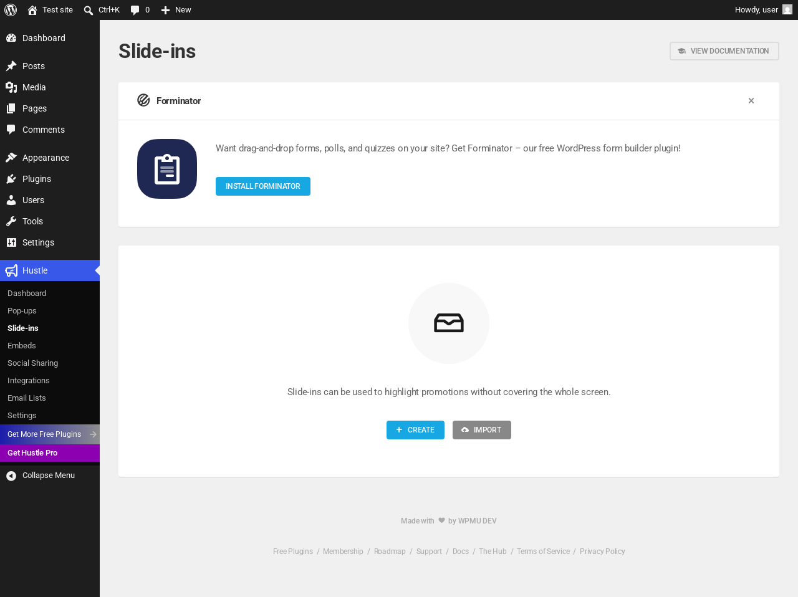Click the New plus icon
798x597 pixels.
(x=165, y=10)
